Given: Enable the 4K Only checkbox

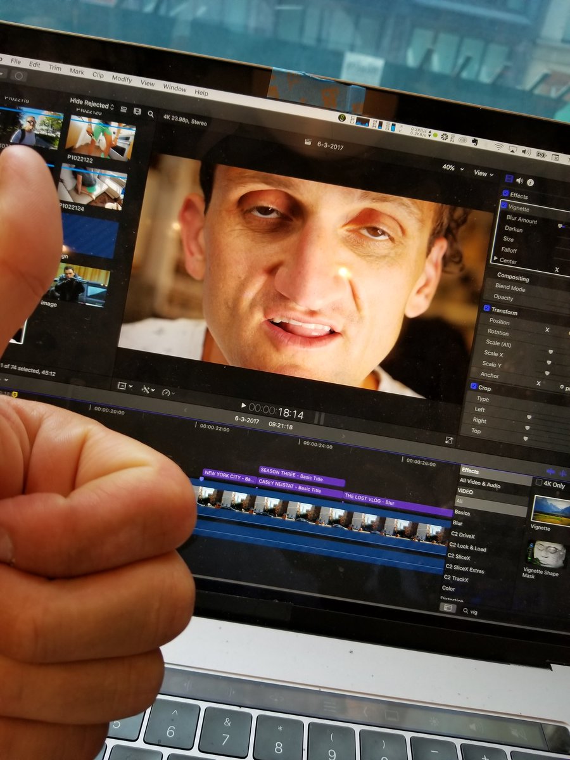Looking at the screenshot, I should click(x=539, y=483).
